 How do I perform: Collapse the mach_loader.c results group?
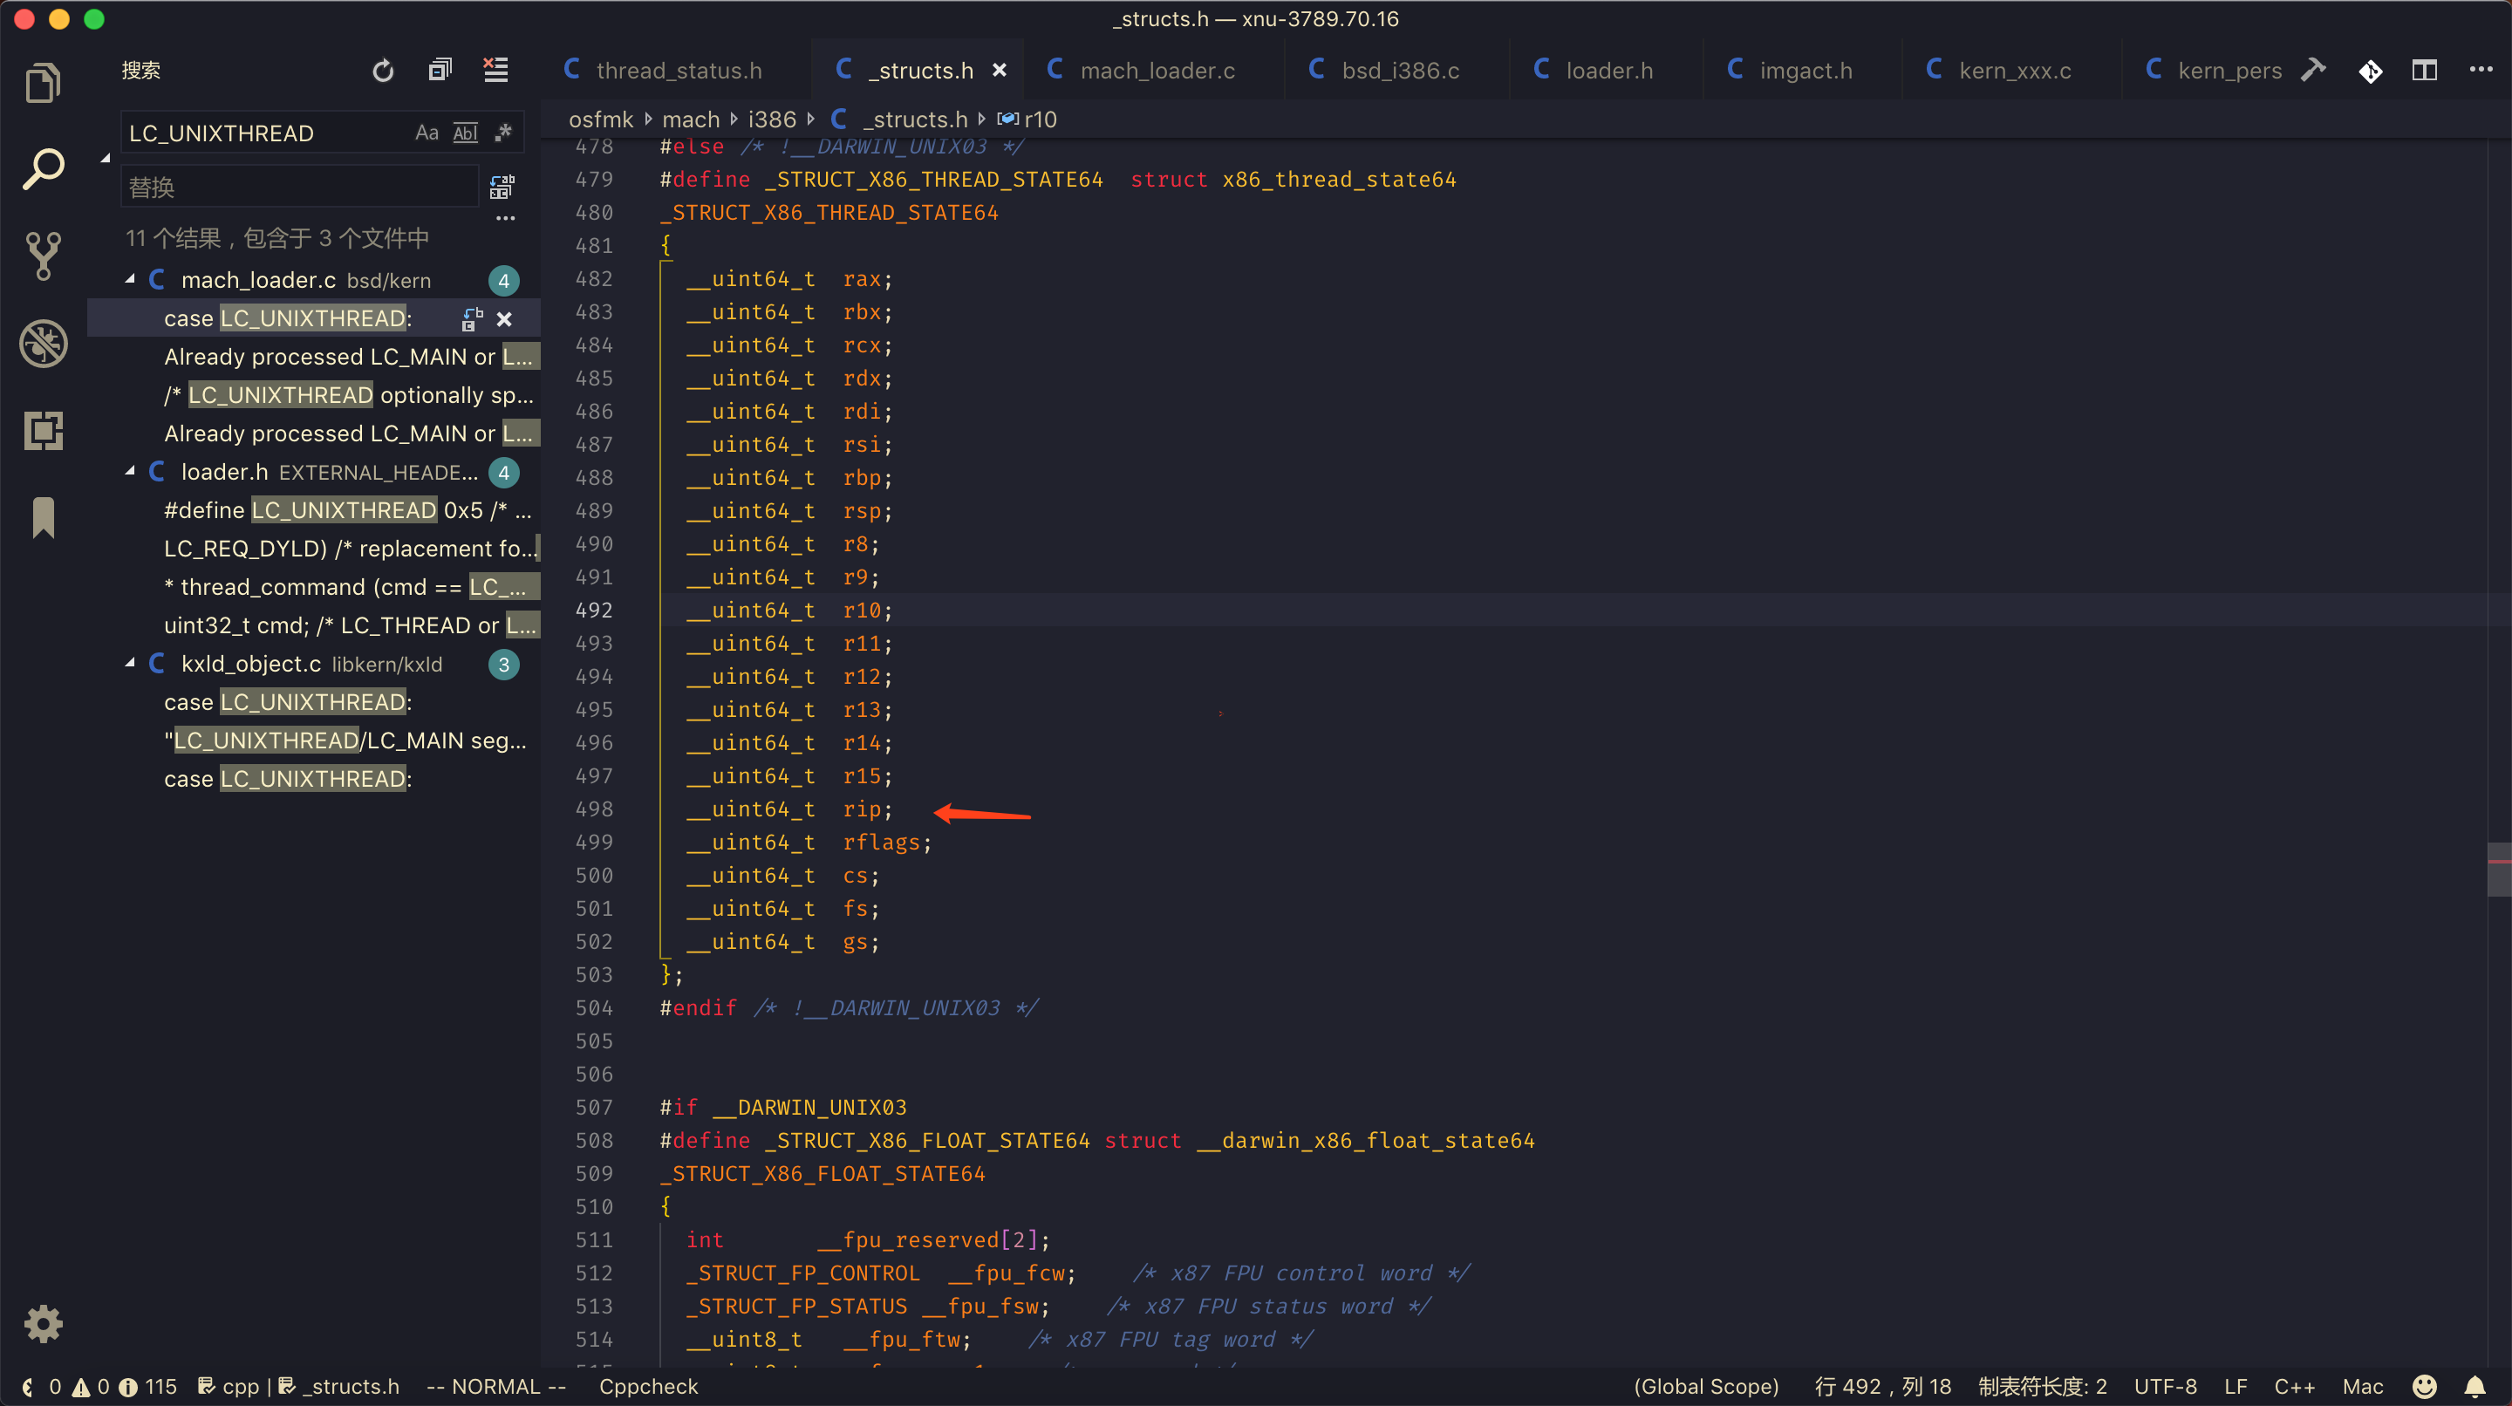[131, 280]
